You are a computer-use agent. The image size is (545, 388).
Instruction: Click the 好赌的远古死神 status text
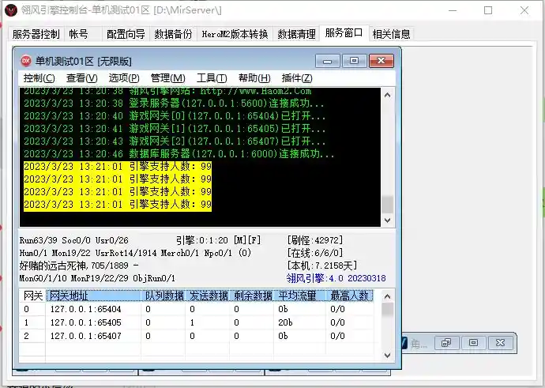point(79,266)
